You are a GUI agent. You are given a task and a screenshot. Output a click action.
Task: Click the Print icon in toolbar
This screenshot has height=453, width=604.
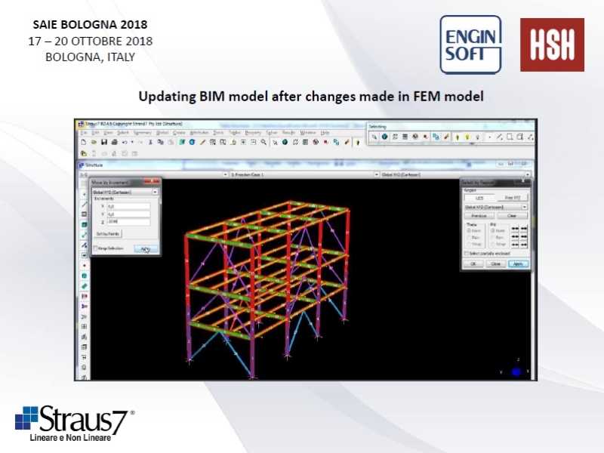tap(114, 141)
